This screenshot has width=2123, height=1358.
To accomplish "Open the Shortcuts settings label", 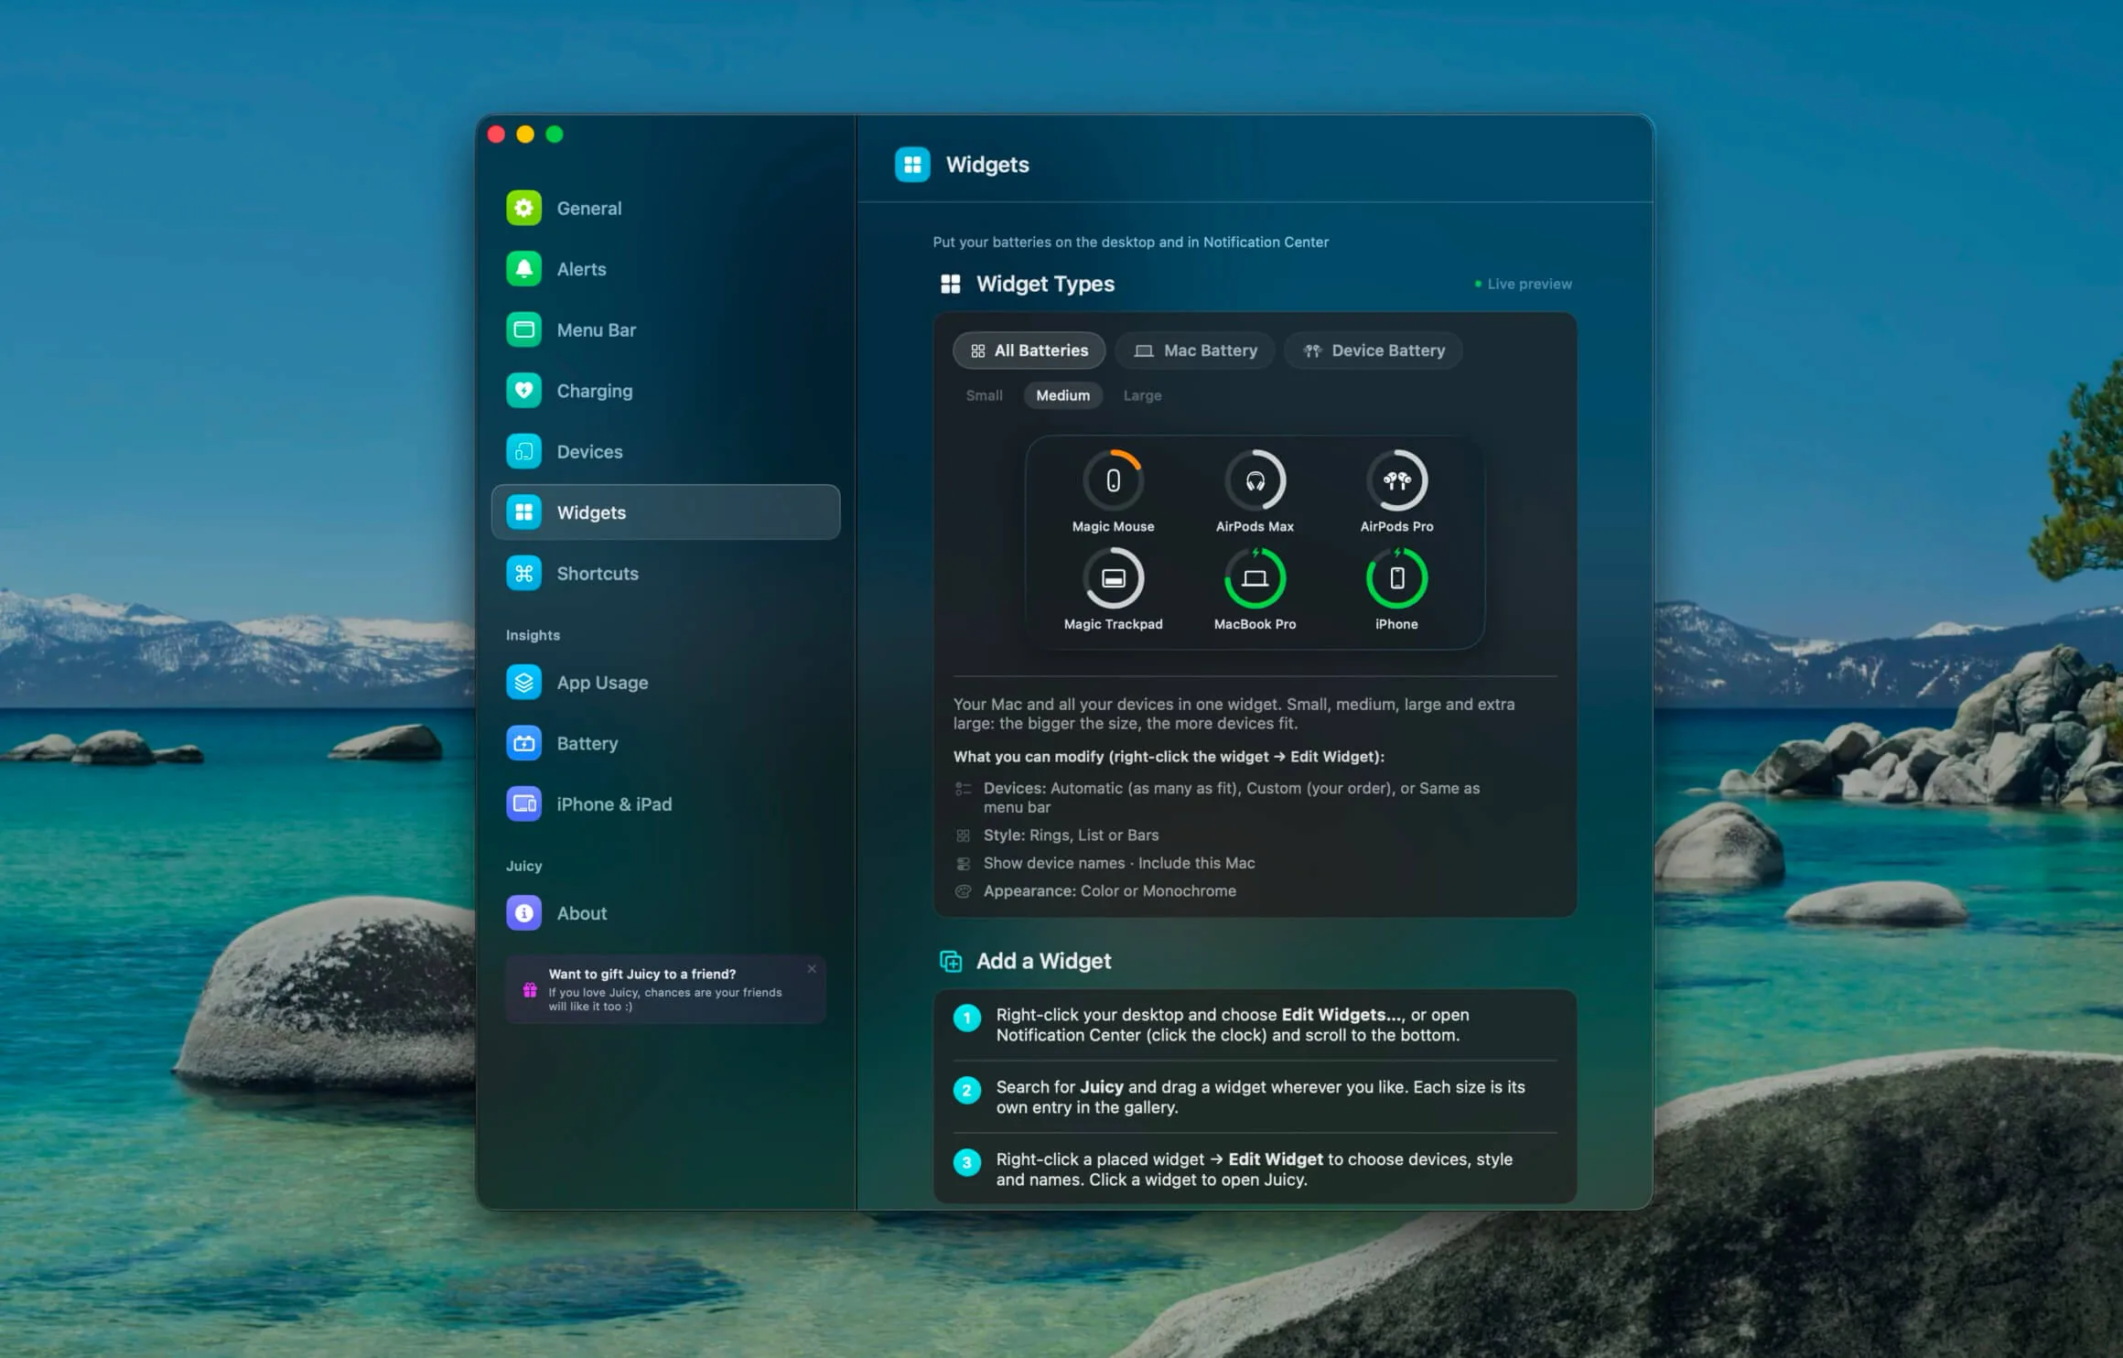I will [x=598, y=574].
